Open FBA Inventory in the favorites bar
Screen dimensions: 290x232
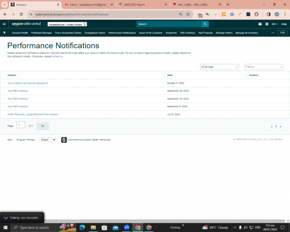[187, 32]
